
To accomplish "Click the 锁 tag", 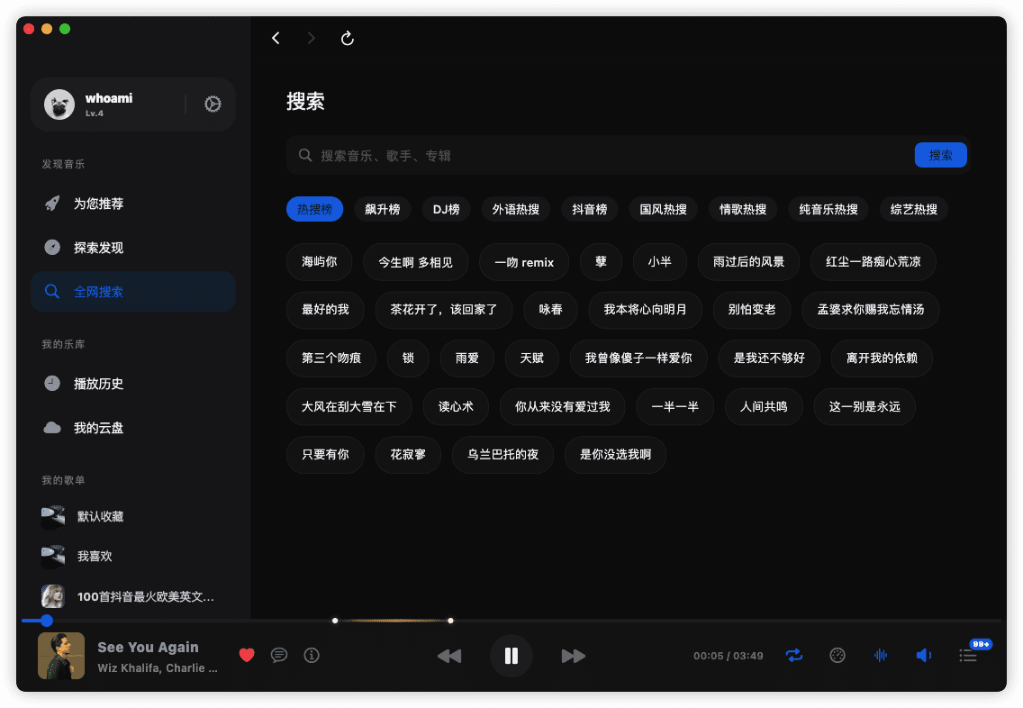I will tap(408, 358).
